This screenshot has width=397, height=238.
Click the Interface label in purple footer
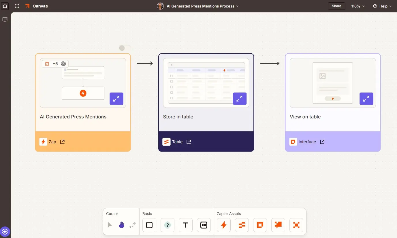coord(307,142)
